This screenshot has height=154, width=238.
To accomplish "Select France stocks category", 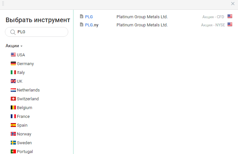I will pyautogui.click(x=23, y=117).
